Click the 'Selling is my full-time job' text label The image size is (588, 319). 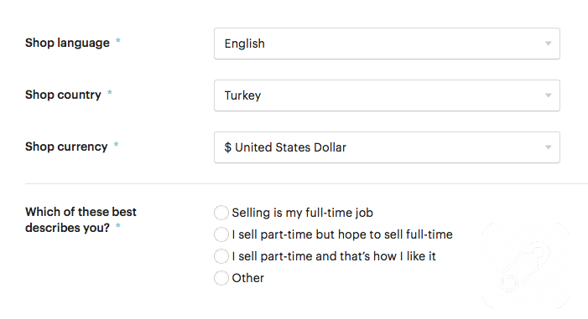302,213
